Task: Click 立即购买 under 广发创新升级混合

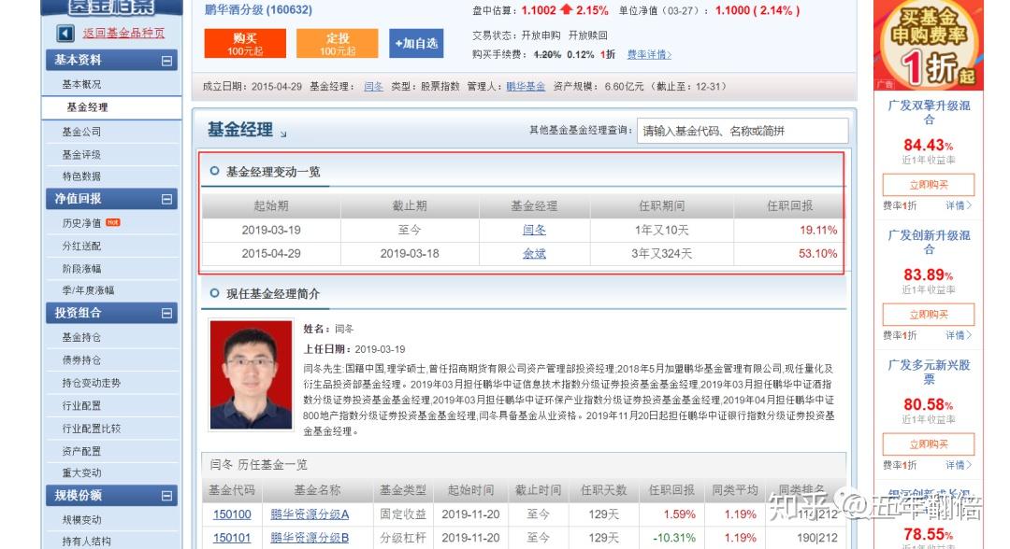Action: [929, 315]
